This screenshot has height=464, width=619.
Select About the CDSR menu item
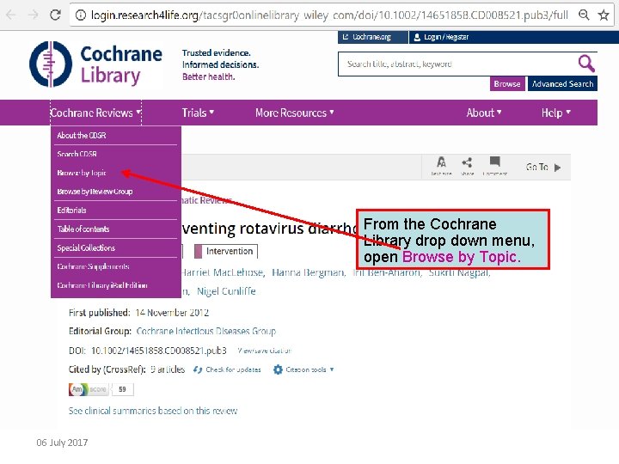tap(114, 136)
